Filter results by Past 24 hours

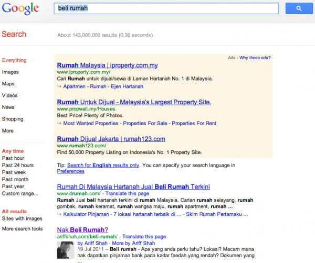coord(17,165)
